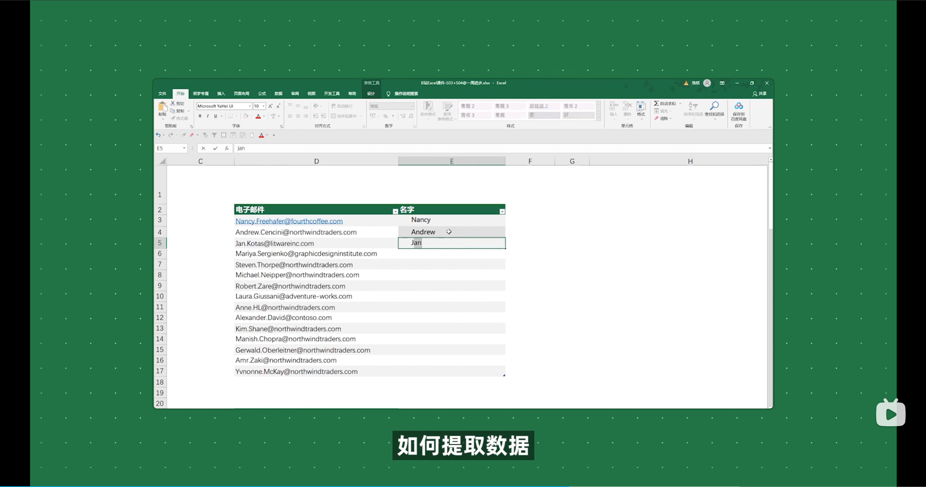Toggle italic formatting
The image size is (926, 487).
[208, 116]
